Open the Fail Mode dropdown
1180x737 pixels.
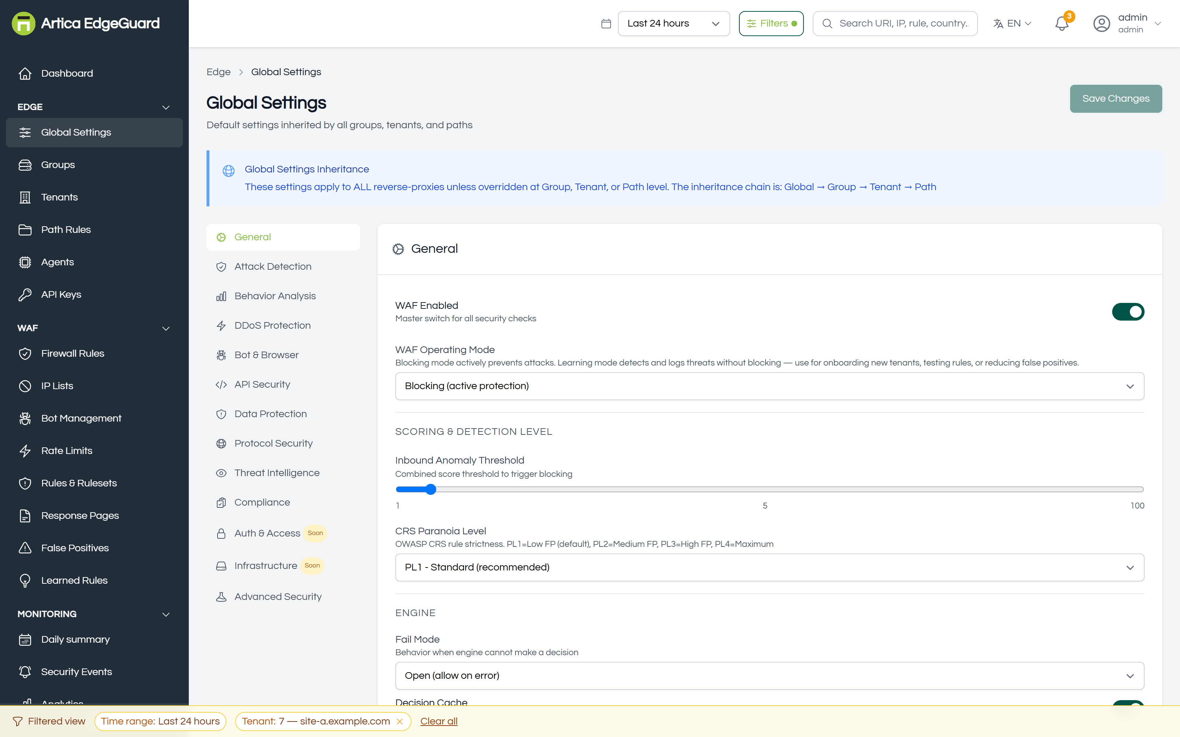(x=770, y=675)
